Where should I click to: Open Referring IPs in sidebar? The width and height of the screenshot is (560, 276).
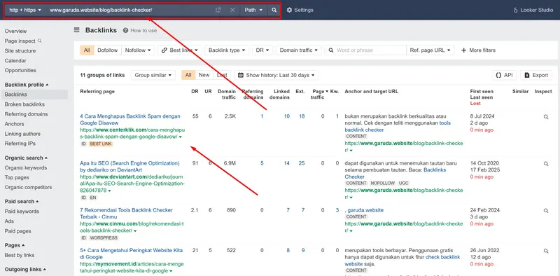point(20,144)
